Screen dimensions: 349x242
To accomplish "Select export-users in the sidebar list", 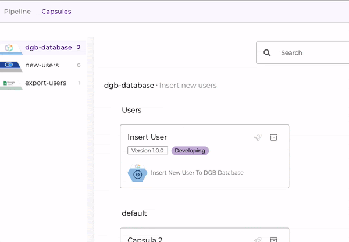I will click(45, 83).
